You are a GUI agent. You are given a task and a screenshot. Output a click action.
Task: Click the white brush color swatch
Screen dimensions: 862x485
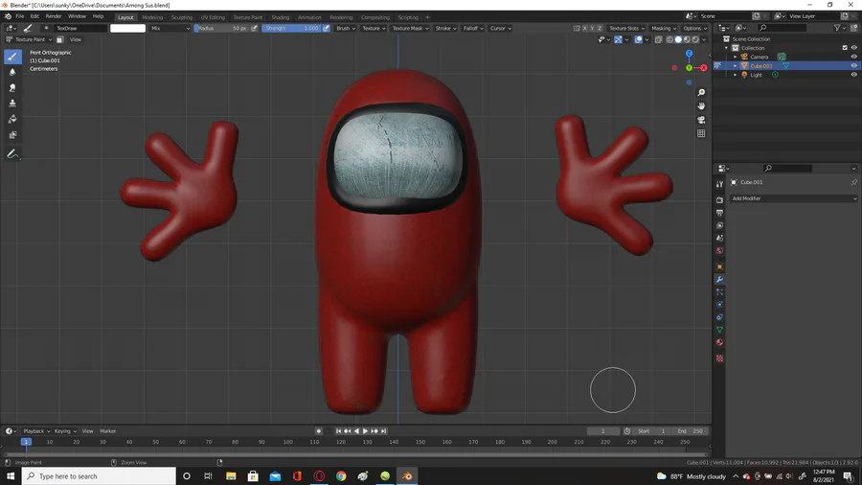pyautogui.click(x=127, y=28)
